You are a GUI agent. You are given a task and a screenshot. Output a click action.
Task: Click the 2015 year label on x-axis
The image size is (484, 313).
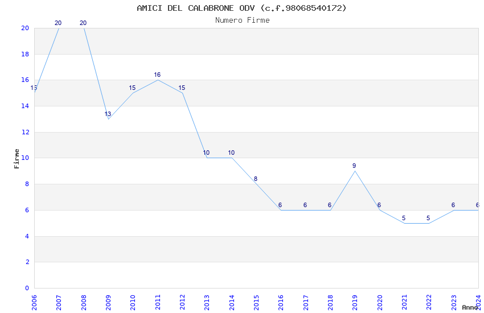click(256, 303)
